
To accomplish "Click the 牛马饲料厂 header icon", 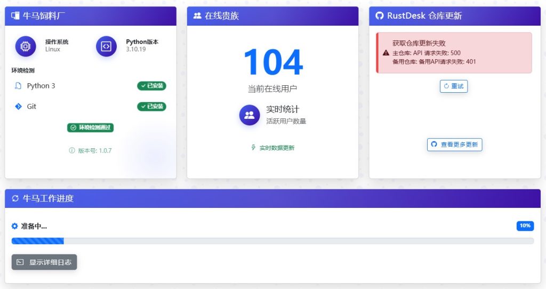I will tap(15, 15).
